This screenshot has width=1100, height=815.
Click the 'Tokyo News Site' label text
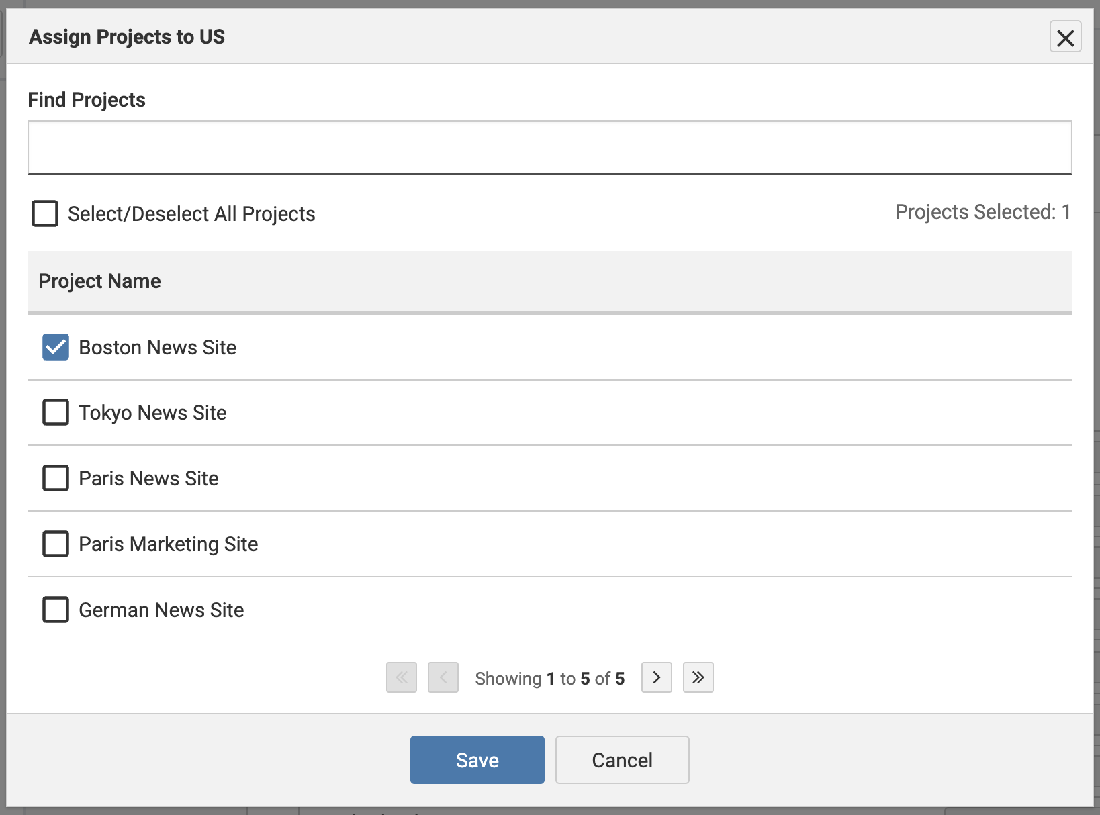(152, 412)
